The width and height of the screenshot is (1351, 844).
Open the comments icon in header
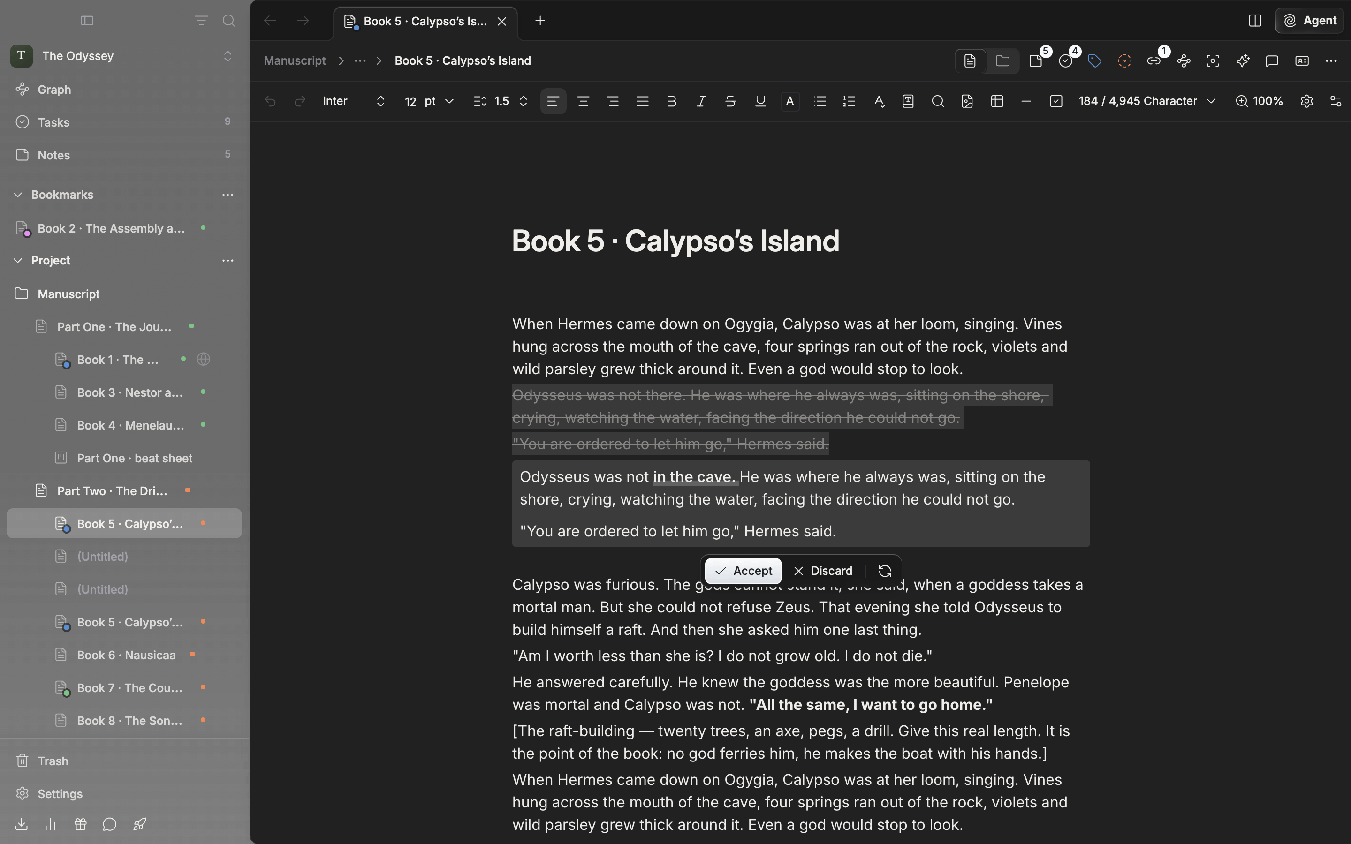[x=1272, y=61]
